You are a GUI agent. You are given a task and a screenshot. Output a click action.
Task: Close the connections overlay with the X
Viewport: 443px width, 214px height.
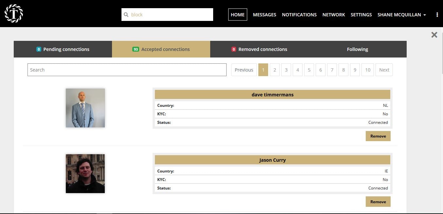(434, 35)
